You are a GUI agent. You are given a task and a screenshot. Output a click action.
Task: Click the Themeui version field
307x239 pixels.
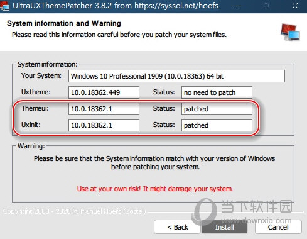point(104,109)
